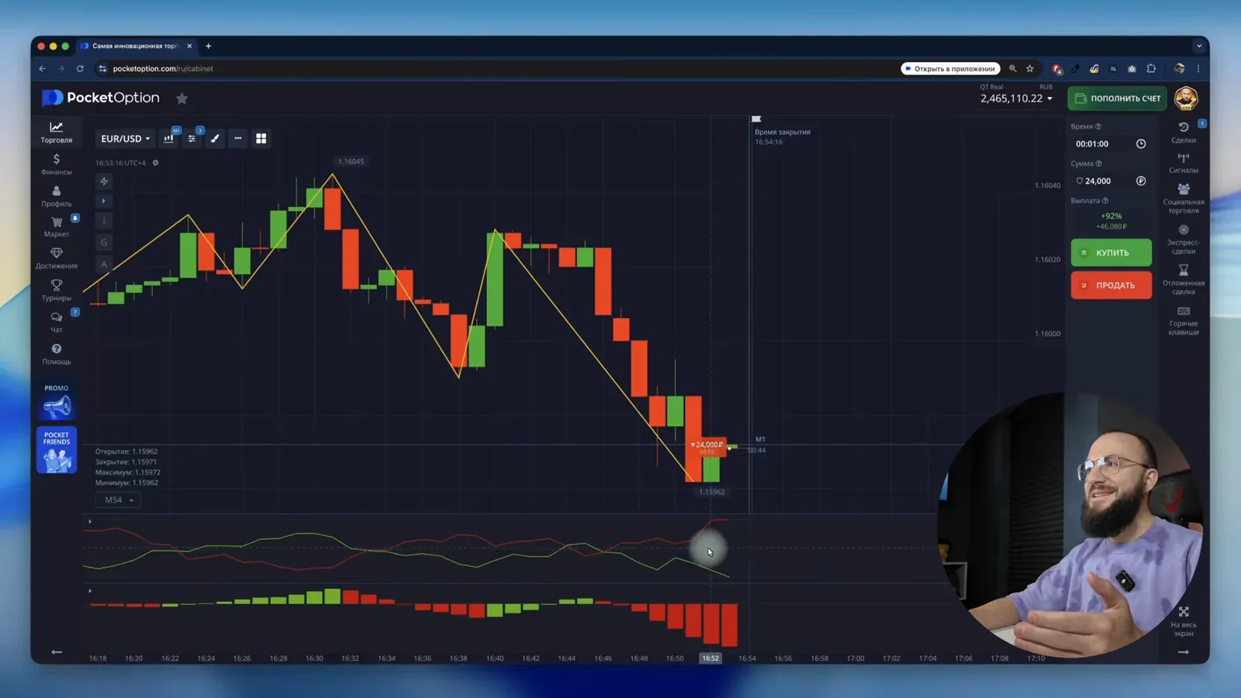Toggle fullscreen with На весь экран
The image size is (1241, 698).
click(x=1184, y=622)
